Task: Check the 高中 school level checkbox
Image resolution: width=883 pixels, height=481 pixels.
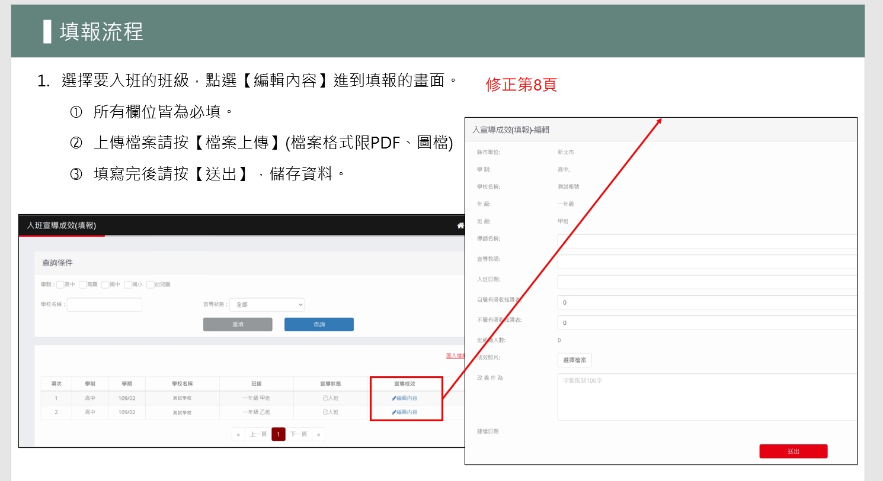Action: click(x=60, y=285)
